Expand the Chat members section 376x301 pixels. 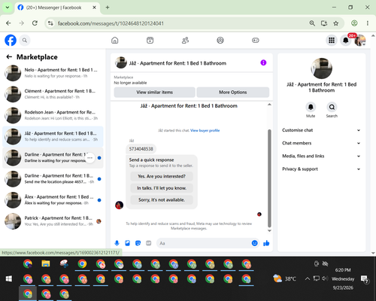click(x=321, y=143)
